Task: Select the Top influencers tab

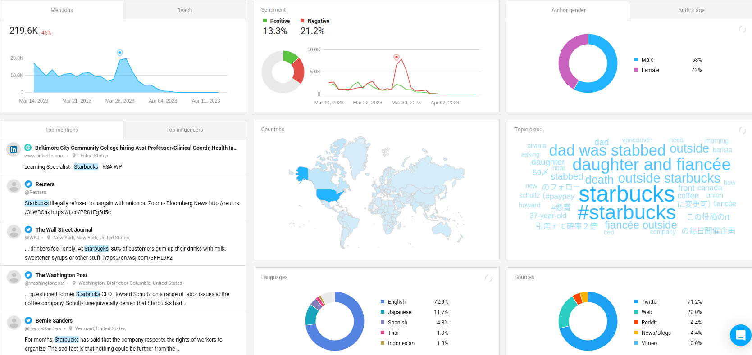Action: click(x=184, y=130)
